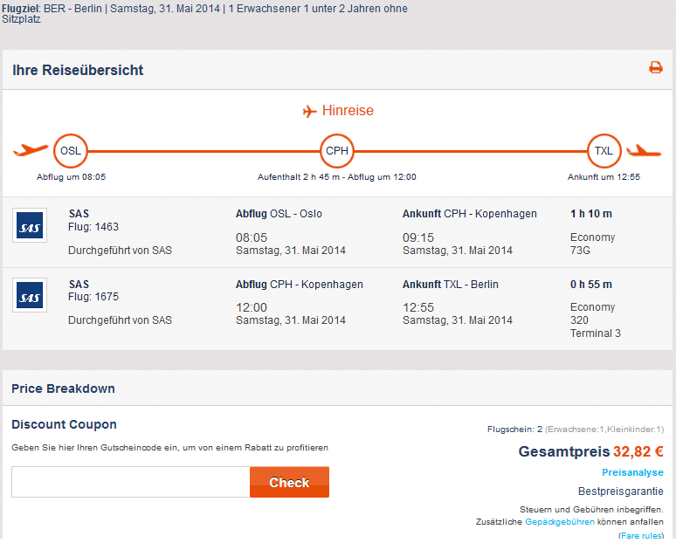This screenshot has width=676, height=543.
Task: Click the Ihre Reiseübersicht header
Action: tap(78, 70)
